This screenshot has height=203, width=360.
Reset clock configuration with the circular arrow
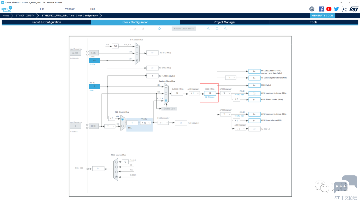click(x=159, y=28)
